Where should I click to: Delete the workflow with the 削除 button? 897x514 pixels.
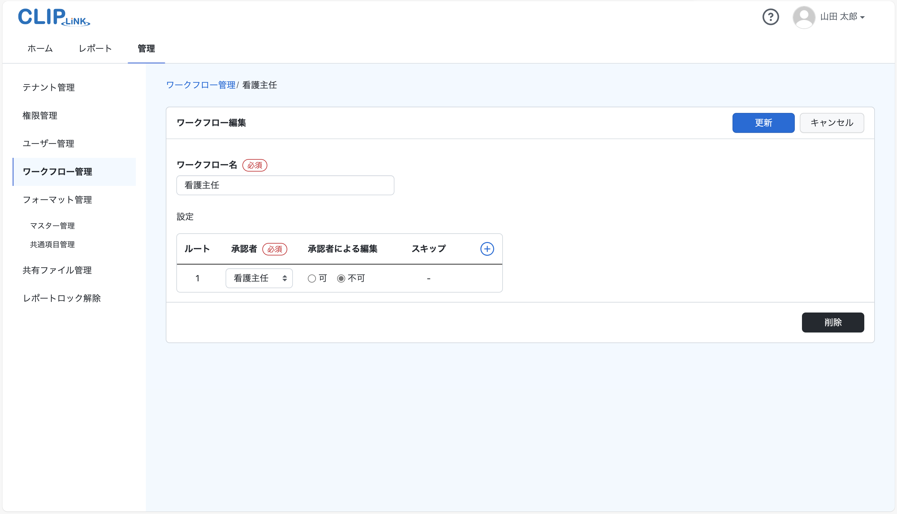click(833, 322)
